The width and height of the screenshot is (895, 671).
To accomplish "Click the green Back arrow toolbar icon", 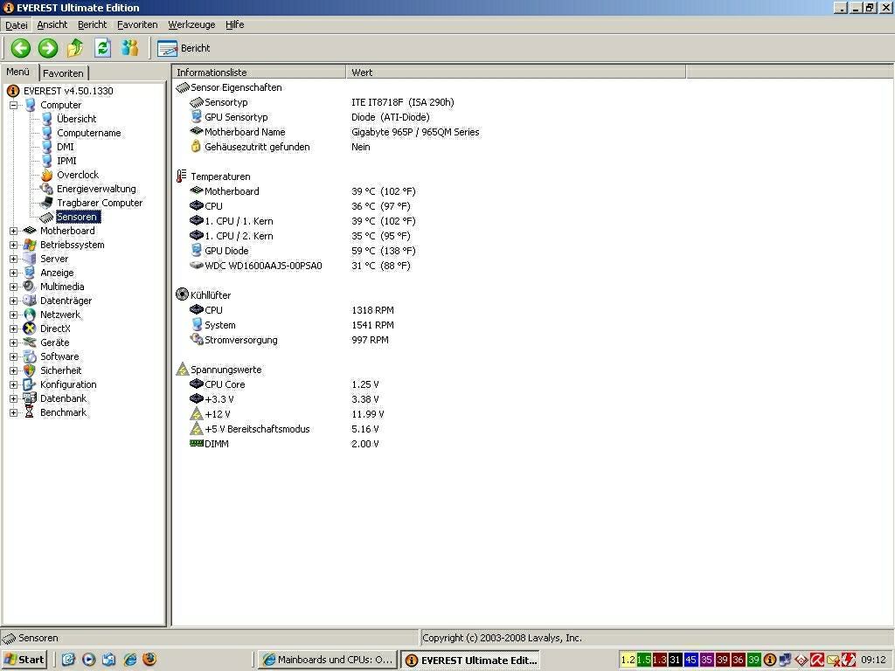I will pos(21,48).
